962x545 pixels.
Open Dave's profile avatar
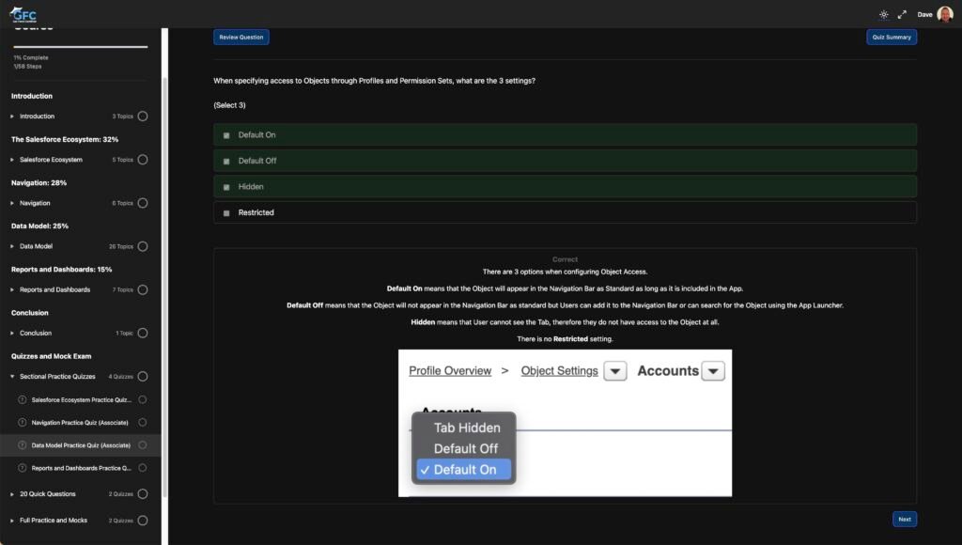pos(945,14)
